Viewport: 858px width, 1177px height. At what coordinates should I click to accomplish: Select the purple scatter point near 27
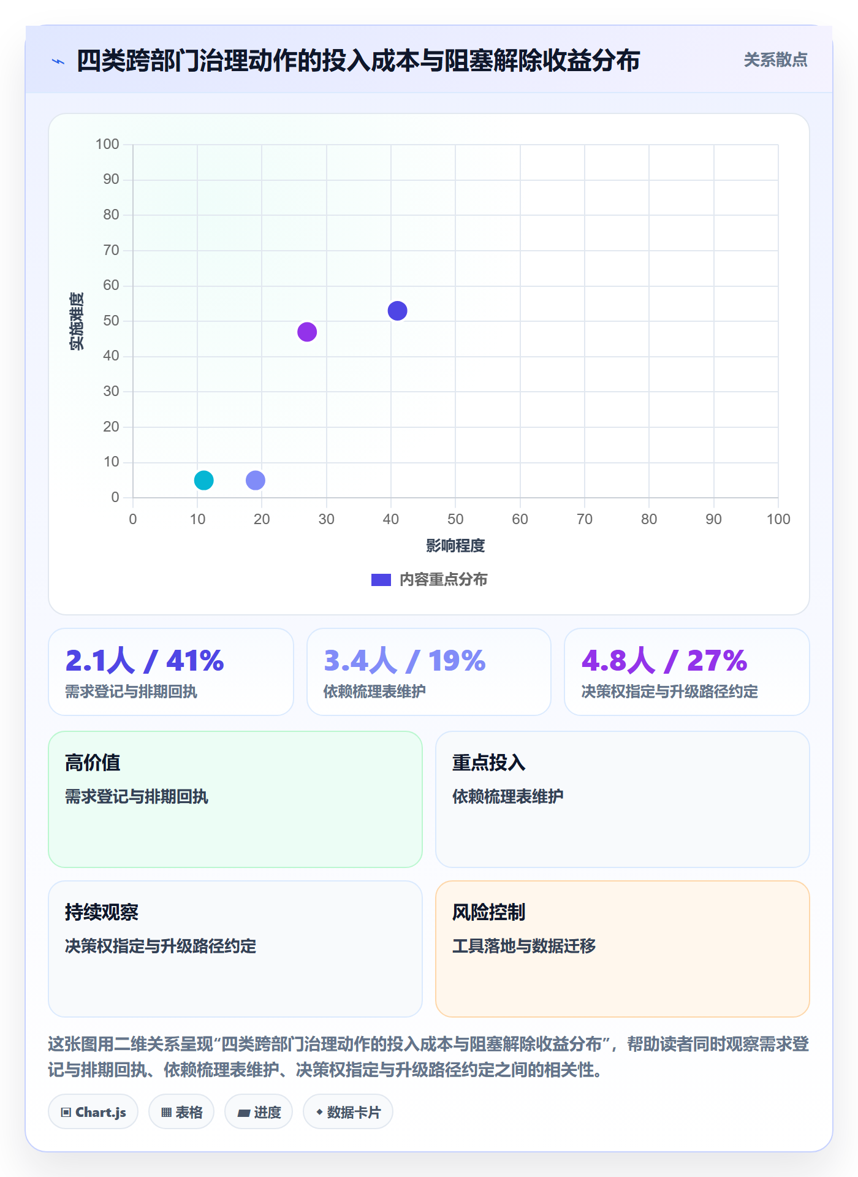pos(307,332)
